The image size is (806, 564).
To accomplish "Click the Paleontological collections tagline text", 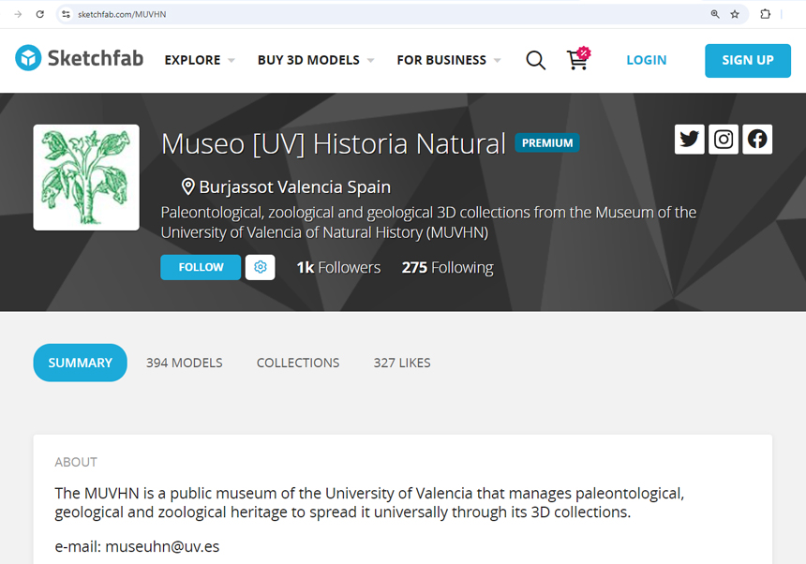I will click(x=428, y=222).
